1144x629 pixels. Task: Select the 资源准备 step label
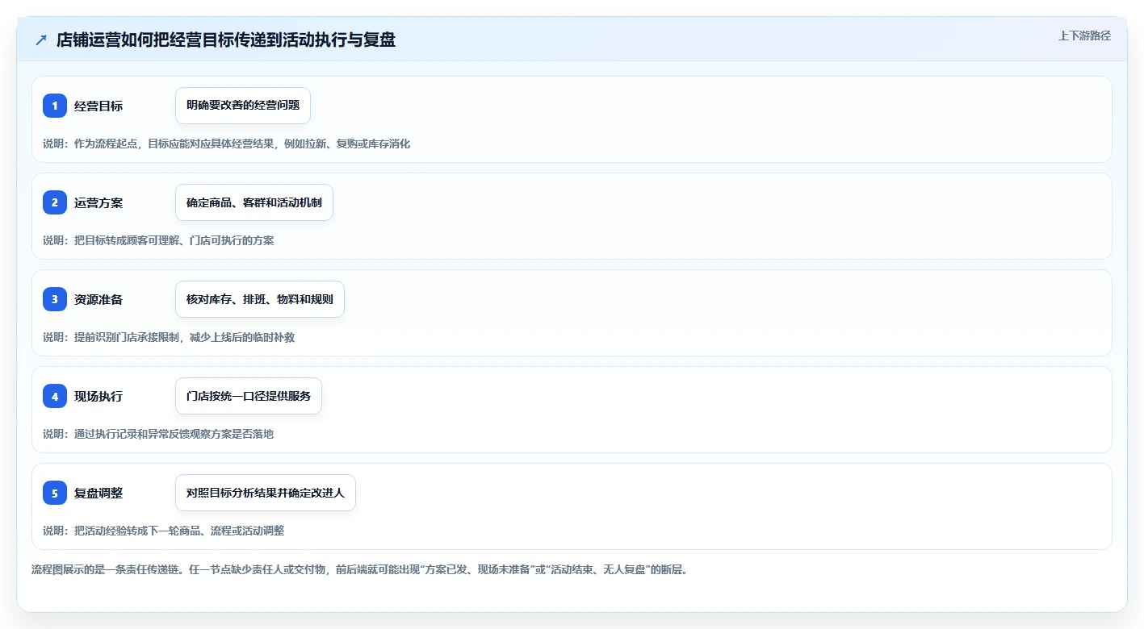98,299
